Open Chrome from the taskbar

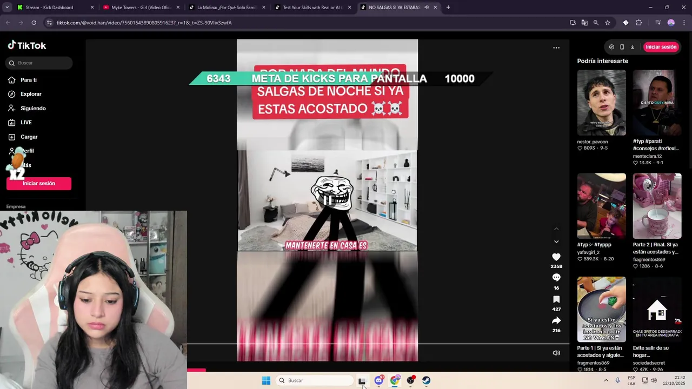(395, 380)
